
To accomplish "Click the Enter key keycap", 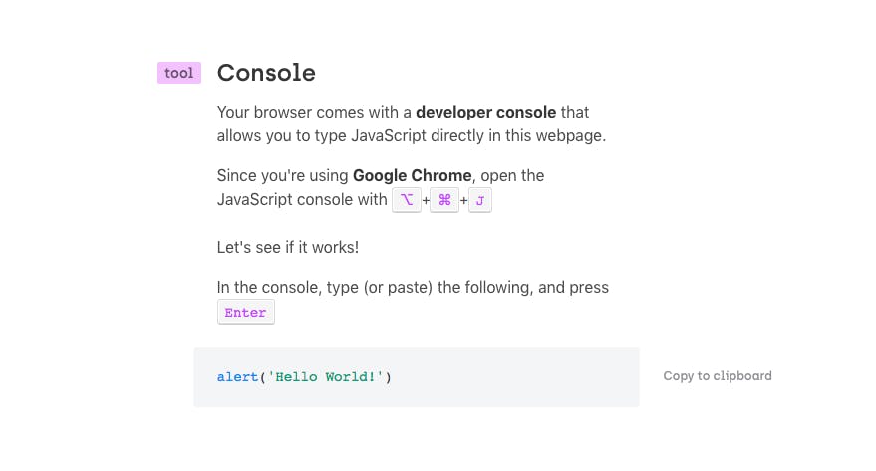I will pyautogui.click(x=246, y=312).
